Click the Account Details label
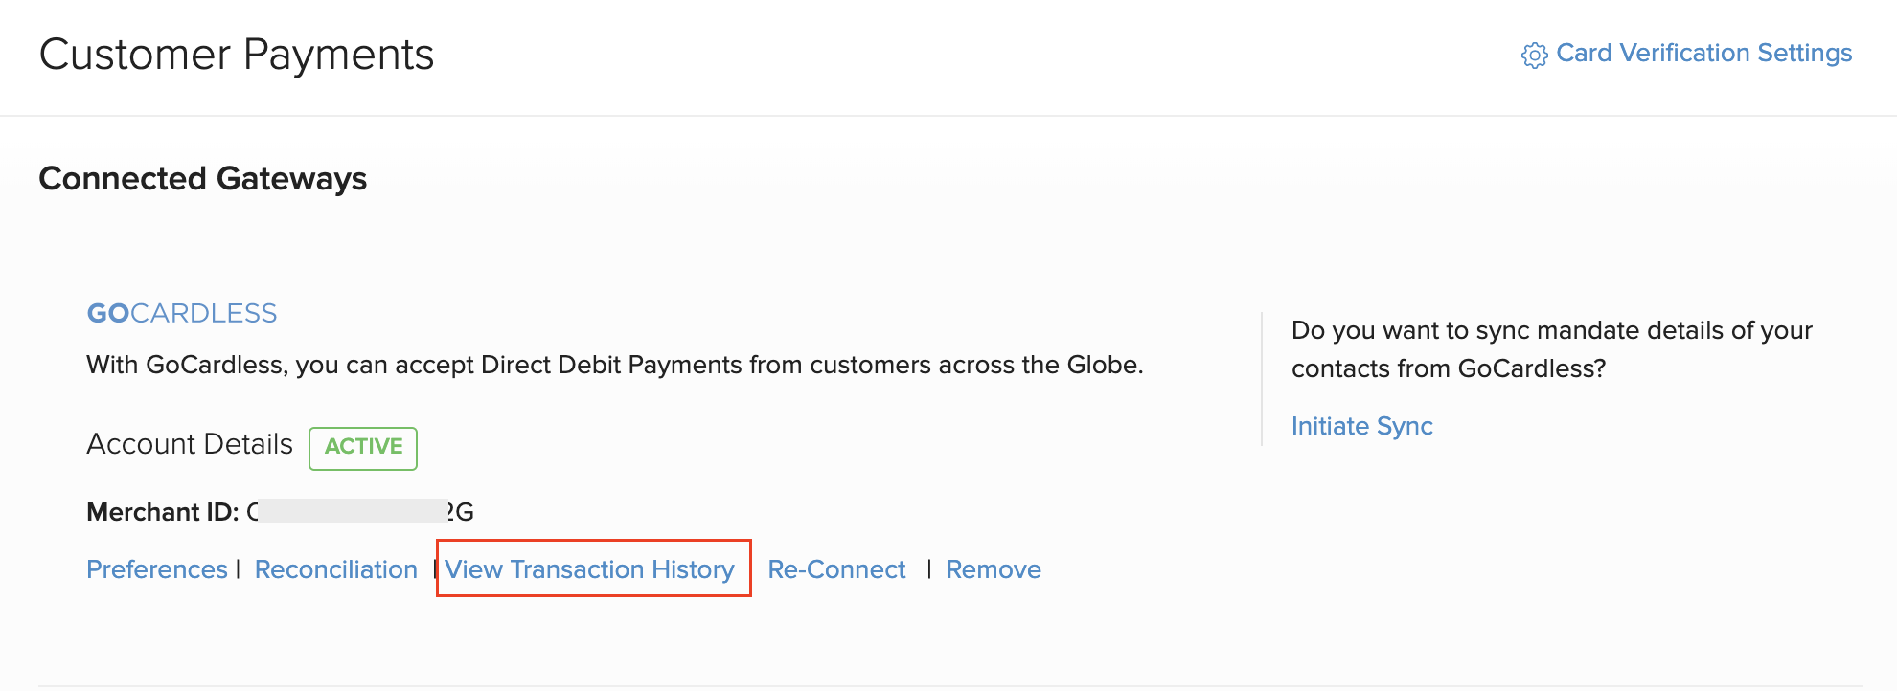The height and width of the screenshot is (691, 1897). [x=189, y=443]
